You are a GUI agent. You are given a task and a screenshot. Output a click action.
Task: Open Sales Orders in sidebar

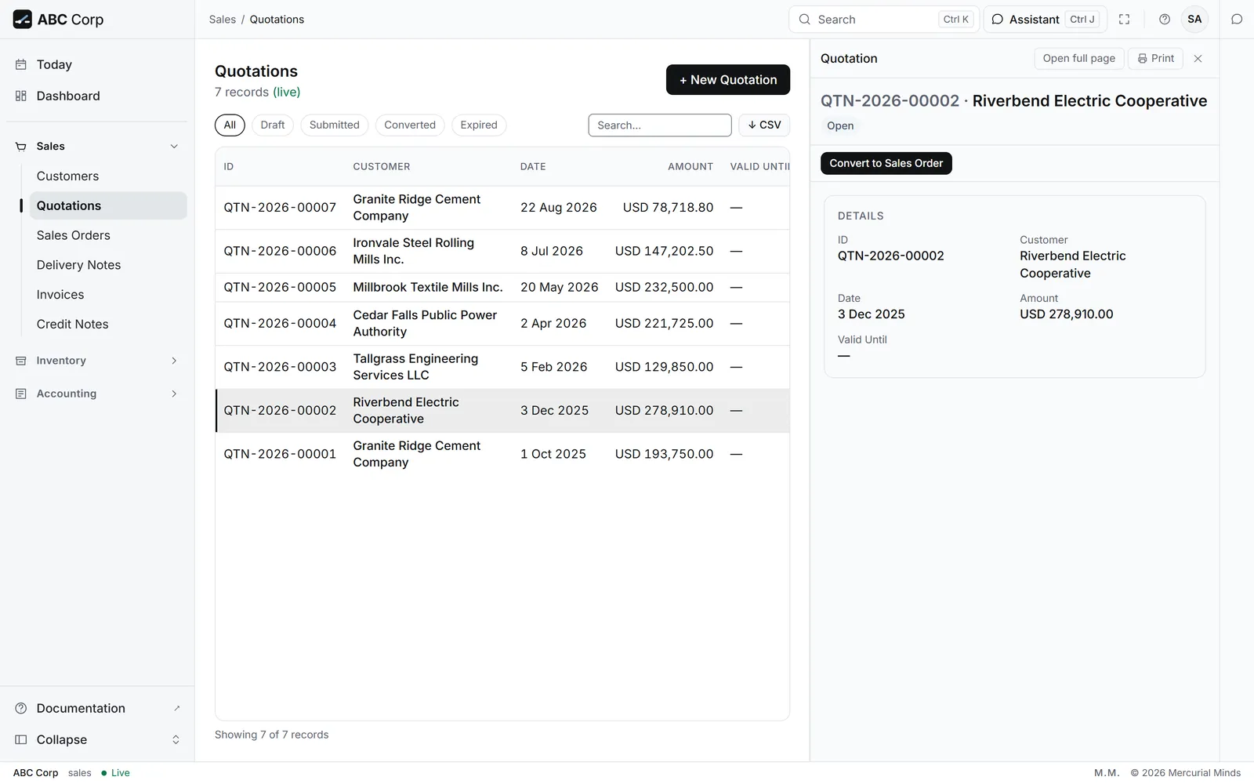click(x=108, y=236)
